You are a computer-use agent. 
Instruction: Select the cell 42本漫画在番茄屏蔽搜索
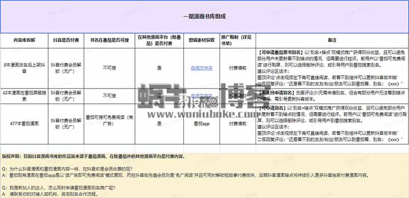point(24,96)
